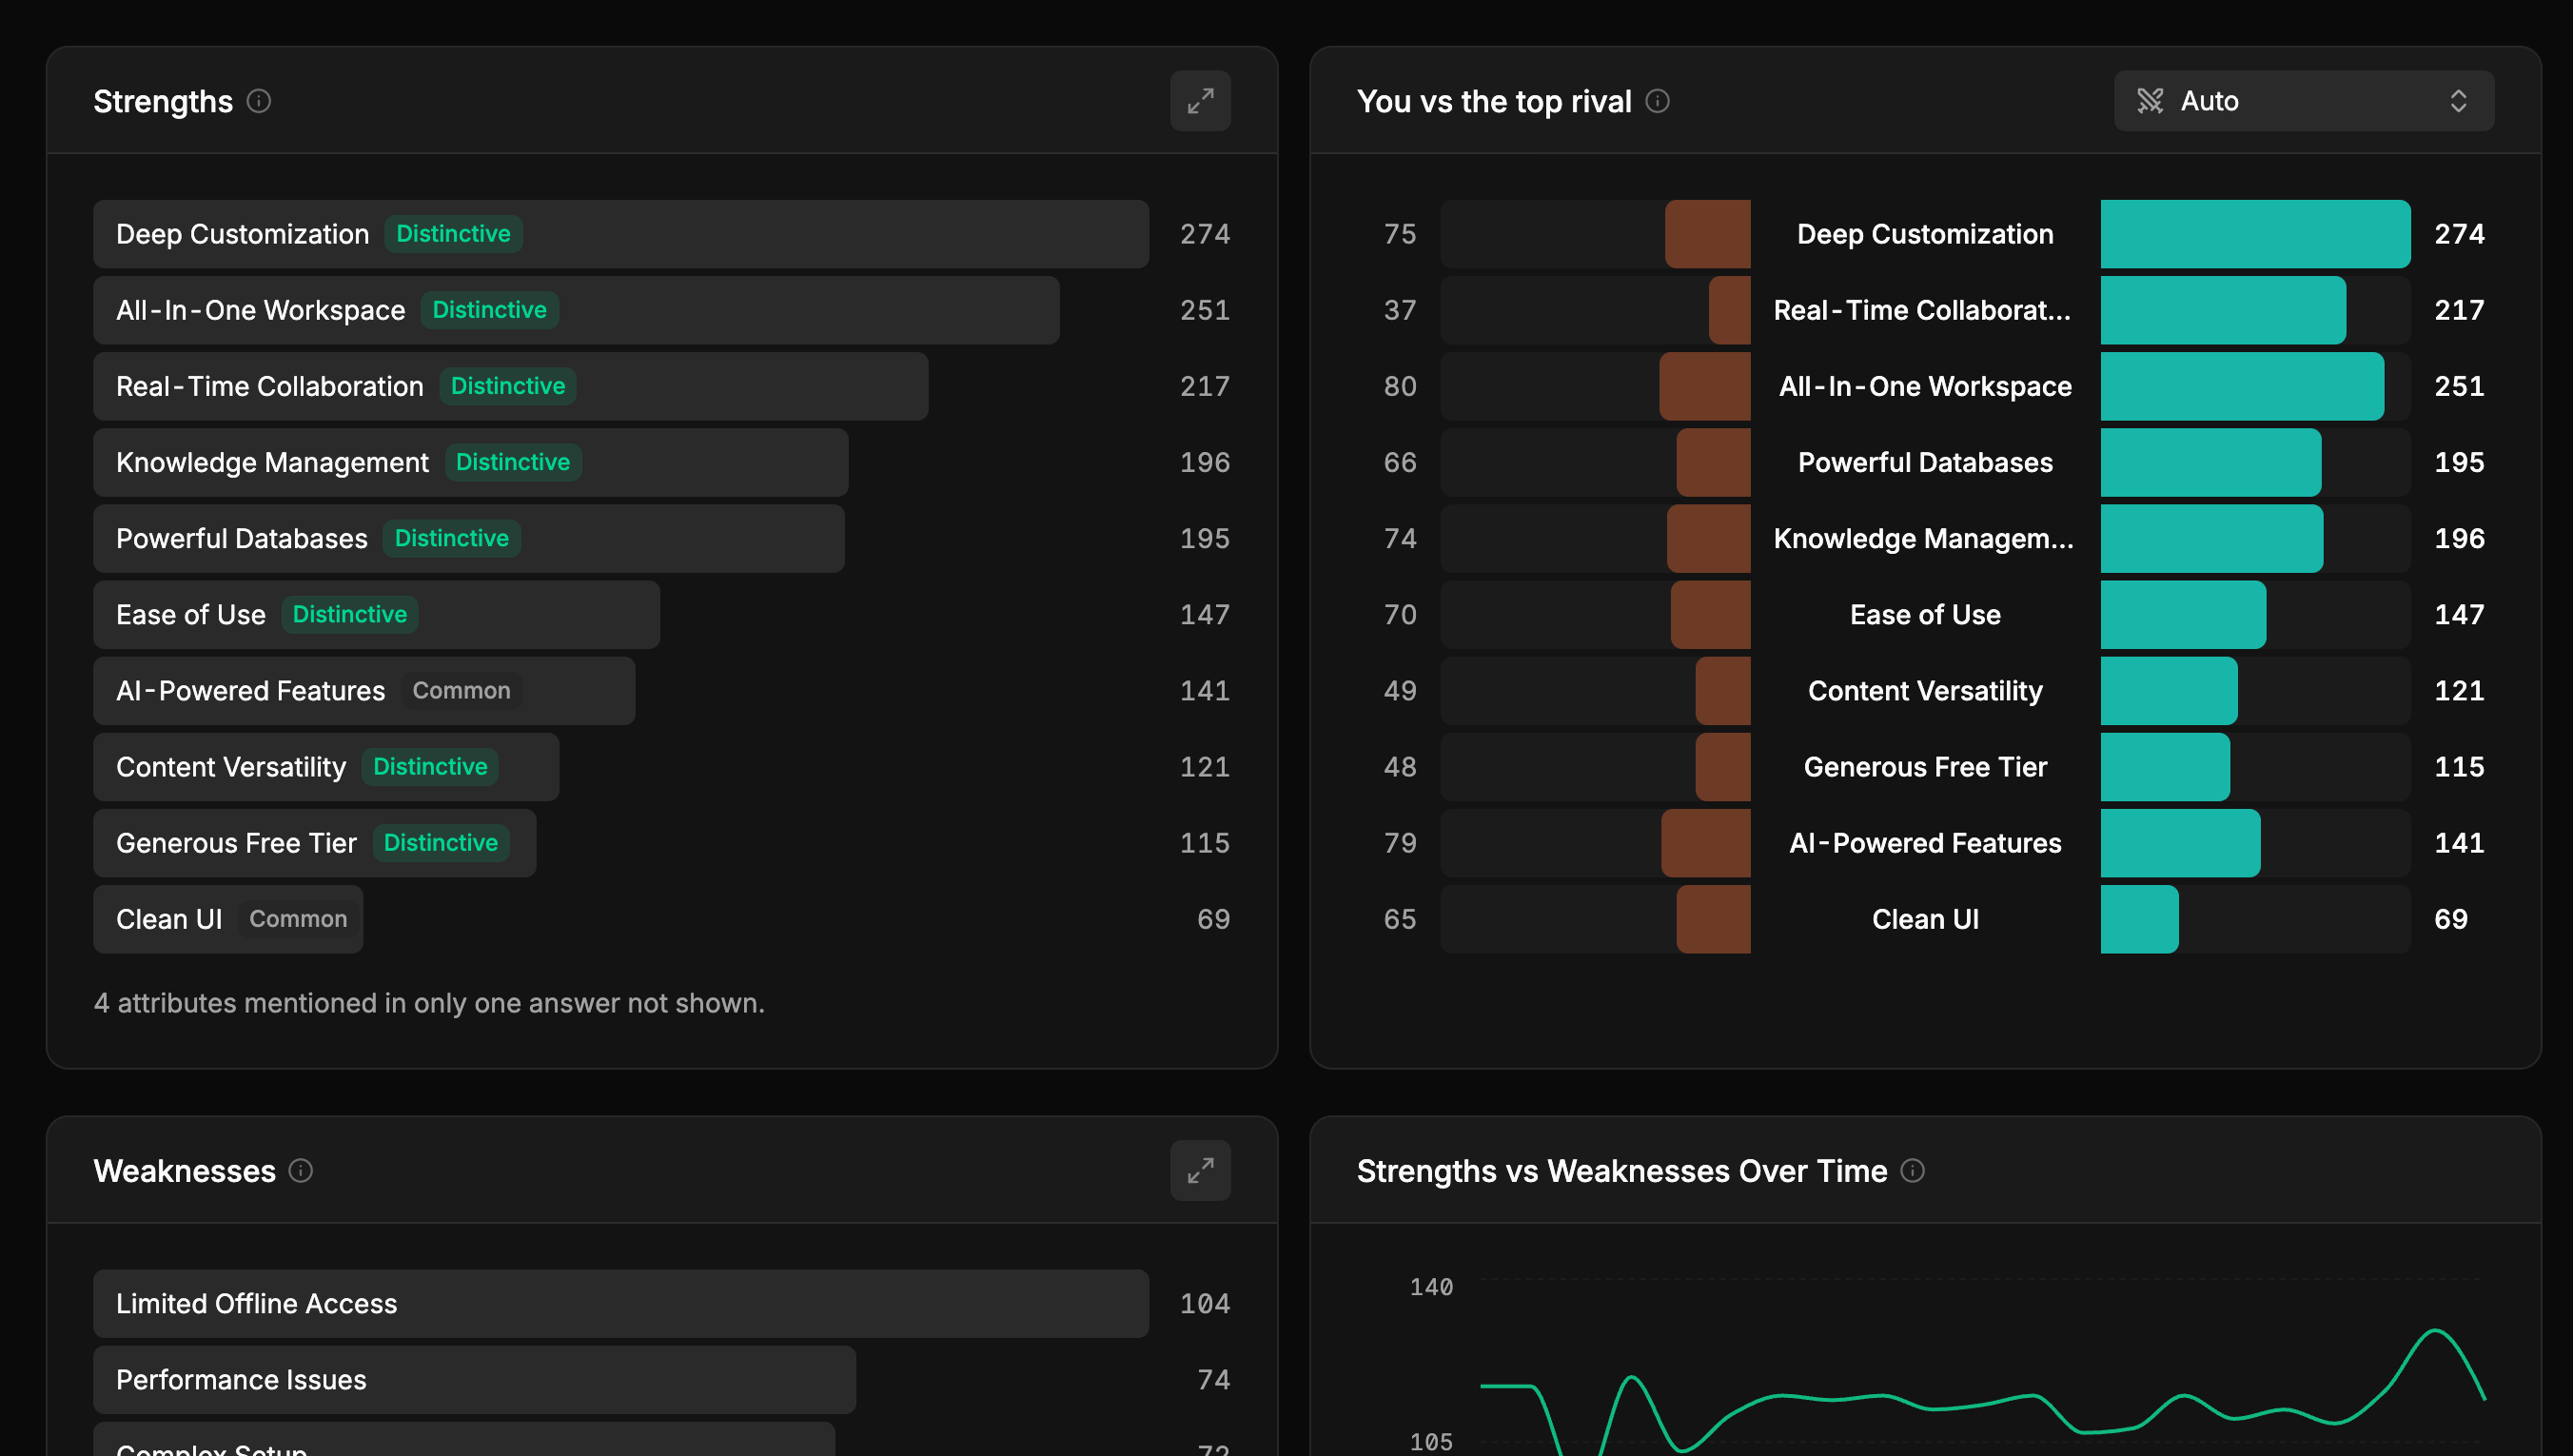Click the Common badge on AI-Powered Features
This screenshot has height=1456, width=2573.
click(x=461, y=690)
